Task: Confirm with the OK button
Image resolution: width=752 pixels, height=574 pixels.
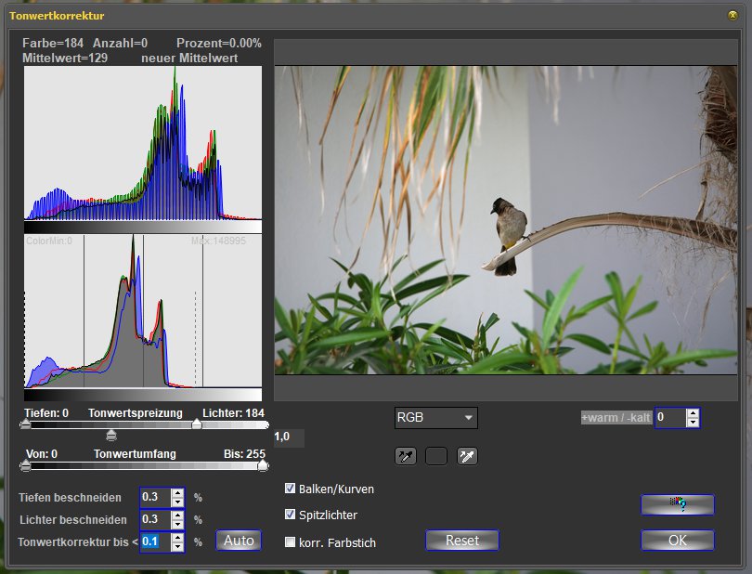Action: [677, 541]
